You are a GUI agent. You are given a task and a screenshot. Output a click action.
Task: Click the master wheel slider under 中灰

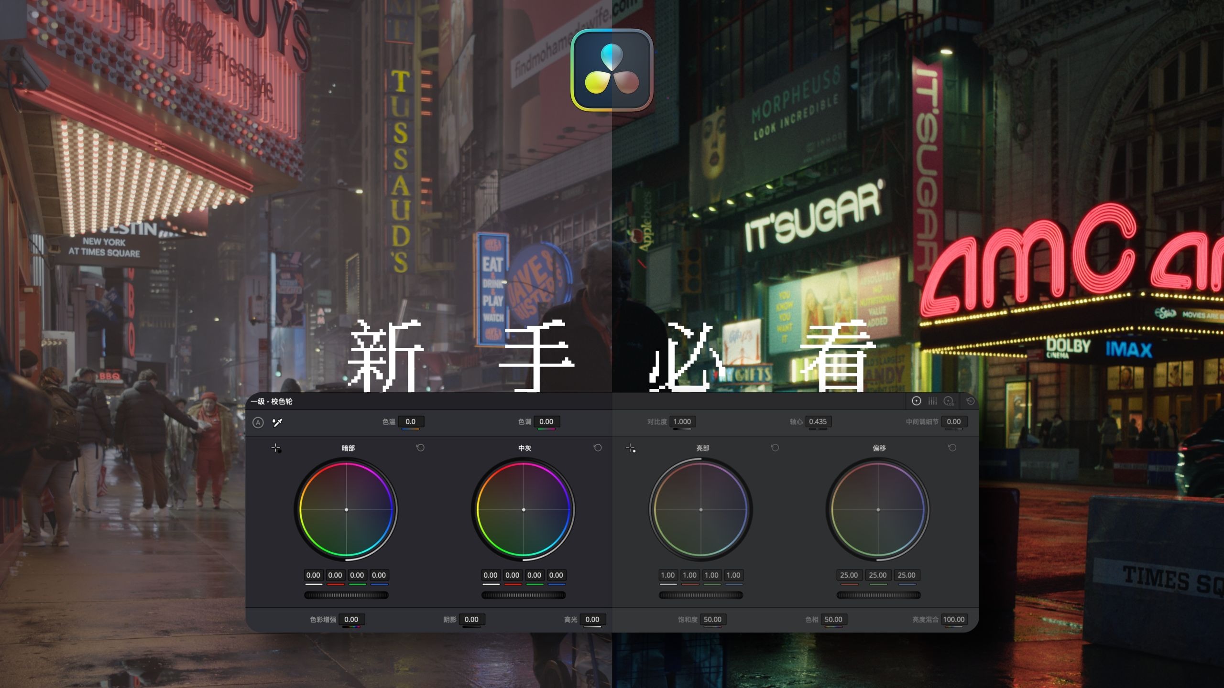pyautogui.click(x=524, y=595)
